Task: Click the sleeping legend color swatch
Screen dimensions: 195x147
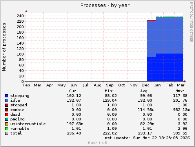Action: coord(7,96)
